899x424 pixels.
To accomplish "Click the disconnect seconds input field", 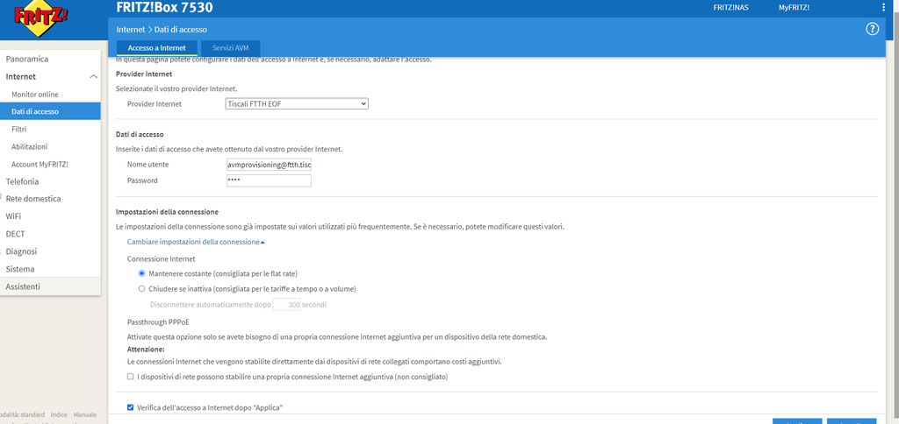I will click(x=287, y=305).
